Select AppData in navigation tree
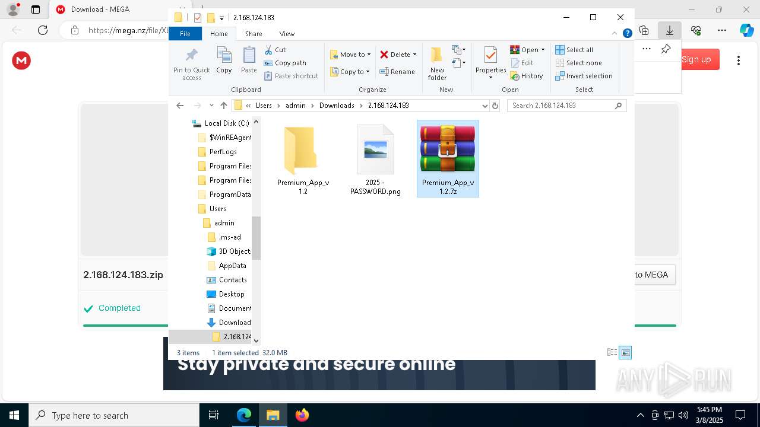760x427 pixels. pyautogui.click(x=232, y=266)
